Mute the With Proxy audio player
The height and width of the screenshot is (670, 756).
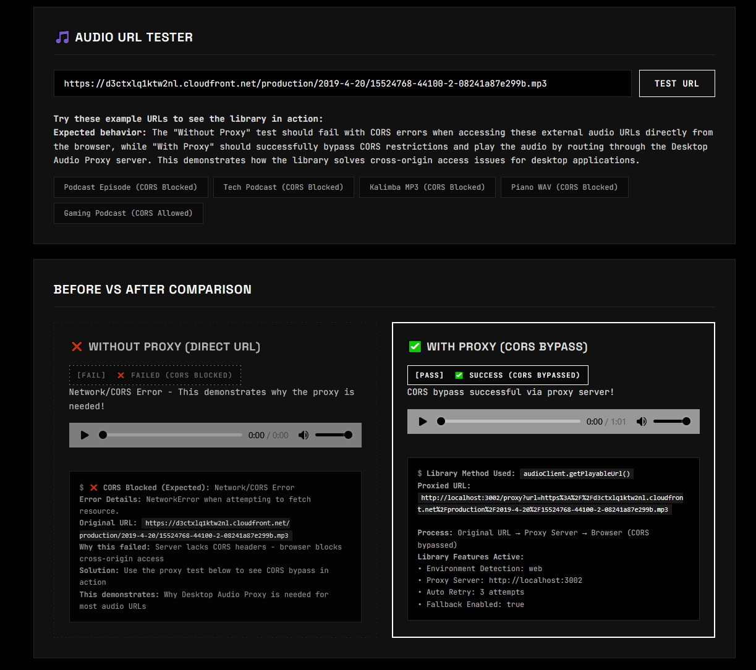642,421
